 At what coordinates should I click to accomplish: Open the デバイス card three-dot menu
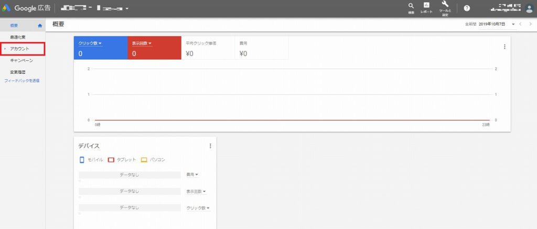(210, 146)
